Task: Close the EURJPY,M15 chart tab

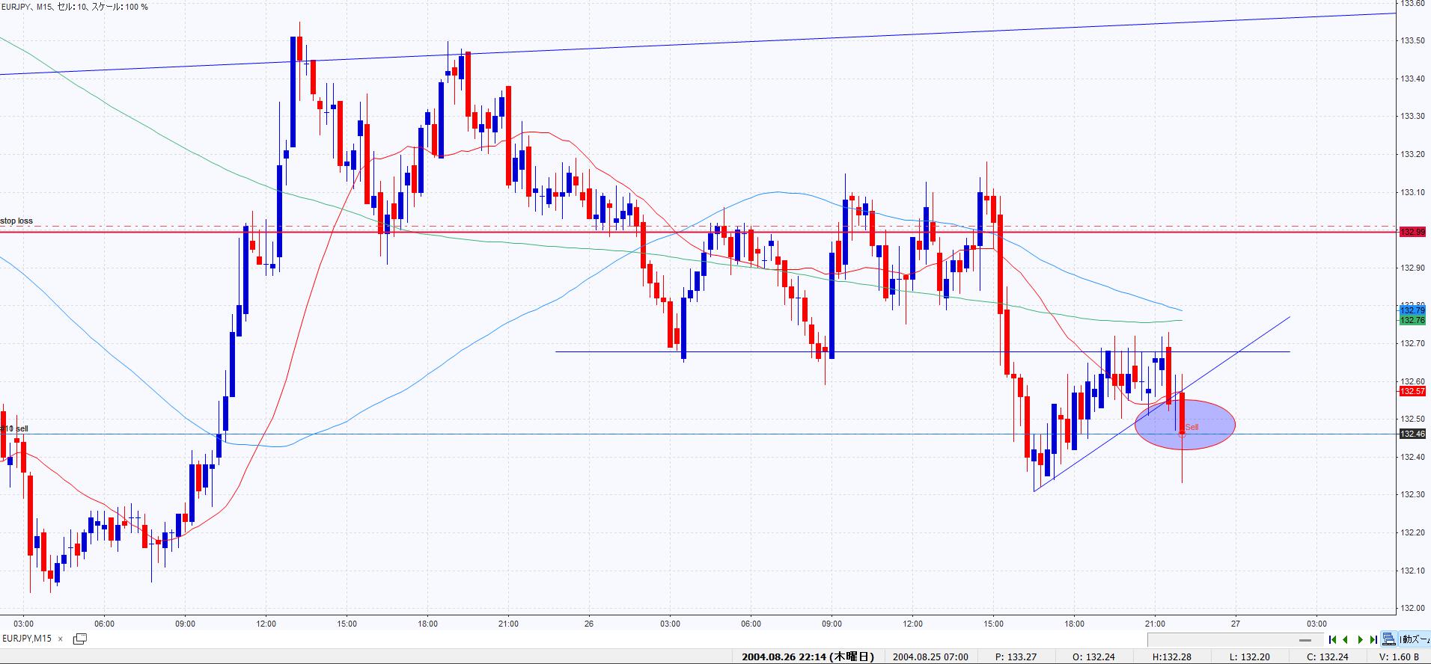Action: click(x=61, y=639)
